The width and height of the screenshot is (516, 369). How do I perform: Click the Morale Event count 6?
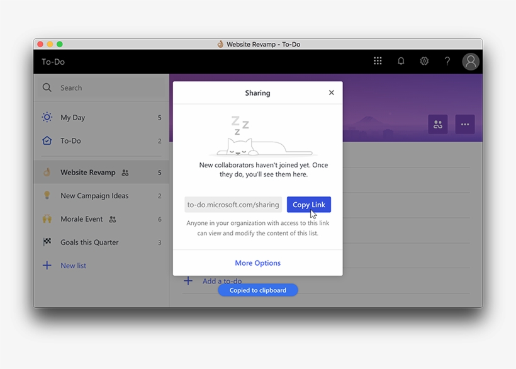[160, 219]
